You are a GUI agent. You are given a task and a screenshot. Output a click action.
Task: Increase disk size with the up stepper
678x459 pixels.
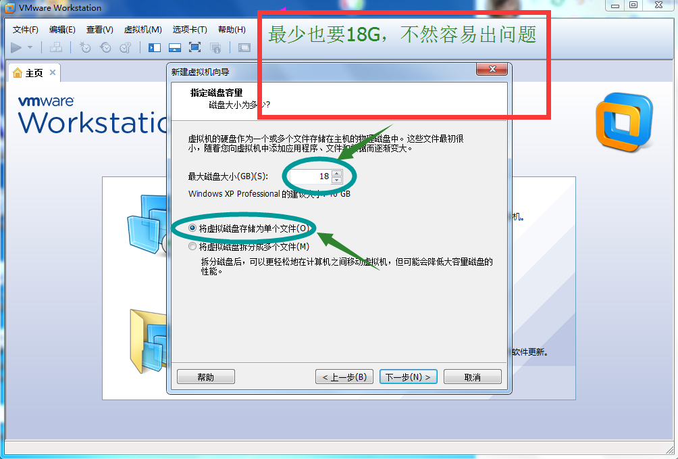[337, 173]
